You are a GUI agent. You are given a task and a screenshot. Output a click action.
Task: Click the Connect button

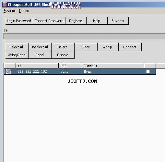(x=130, y=47)
